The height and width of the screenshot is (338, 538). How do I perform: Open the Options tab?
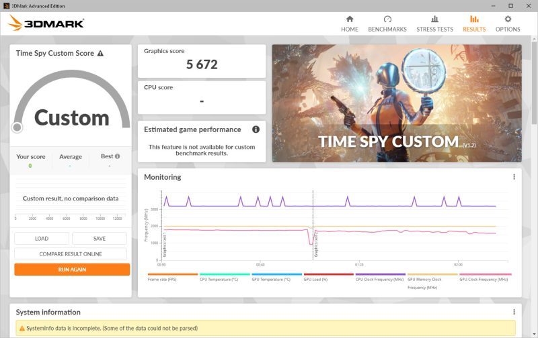point(508,24)
